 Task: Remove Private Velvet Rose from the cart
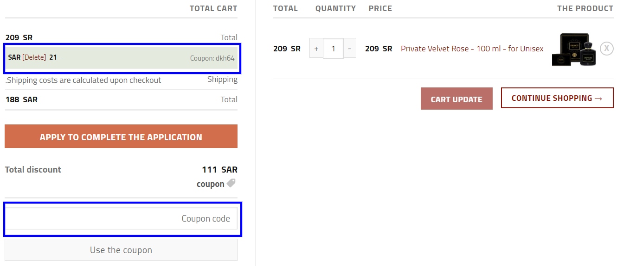click(606, 49)
